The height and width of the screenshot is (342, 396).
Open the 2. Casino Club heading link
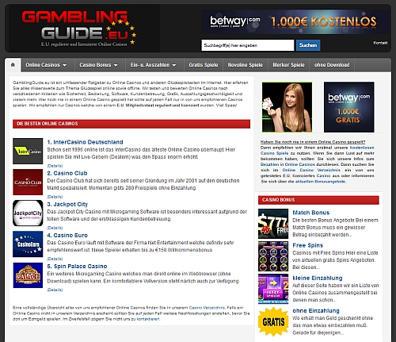pyautogui.click(x=67, y=173)
